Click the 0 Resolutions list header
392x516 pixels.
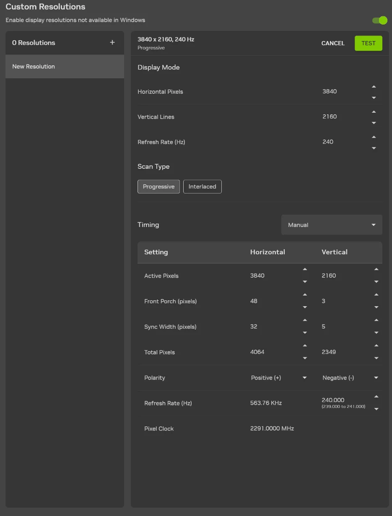34,43
